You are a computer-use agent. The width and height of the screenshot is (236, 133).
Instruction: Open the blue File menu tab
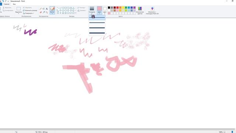point(1,4)
